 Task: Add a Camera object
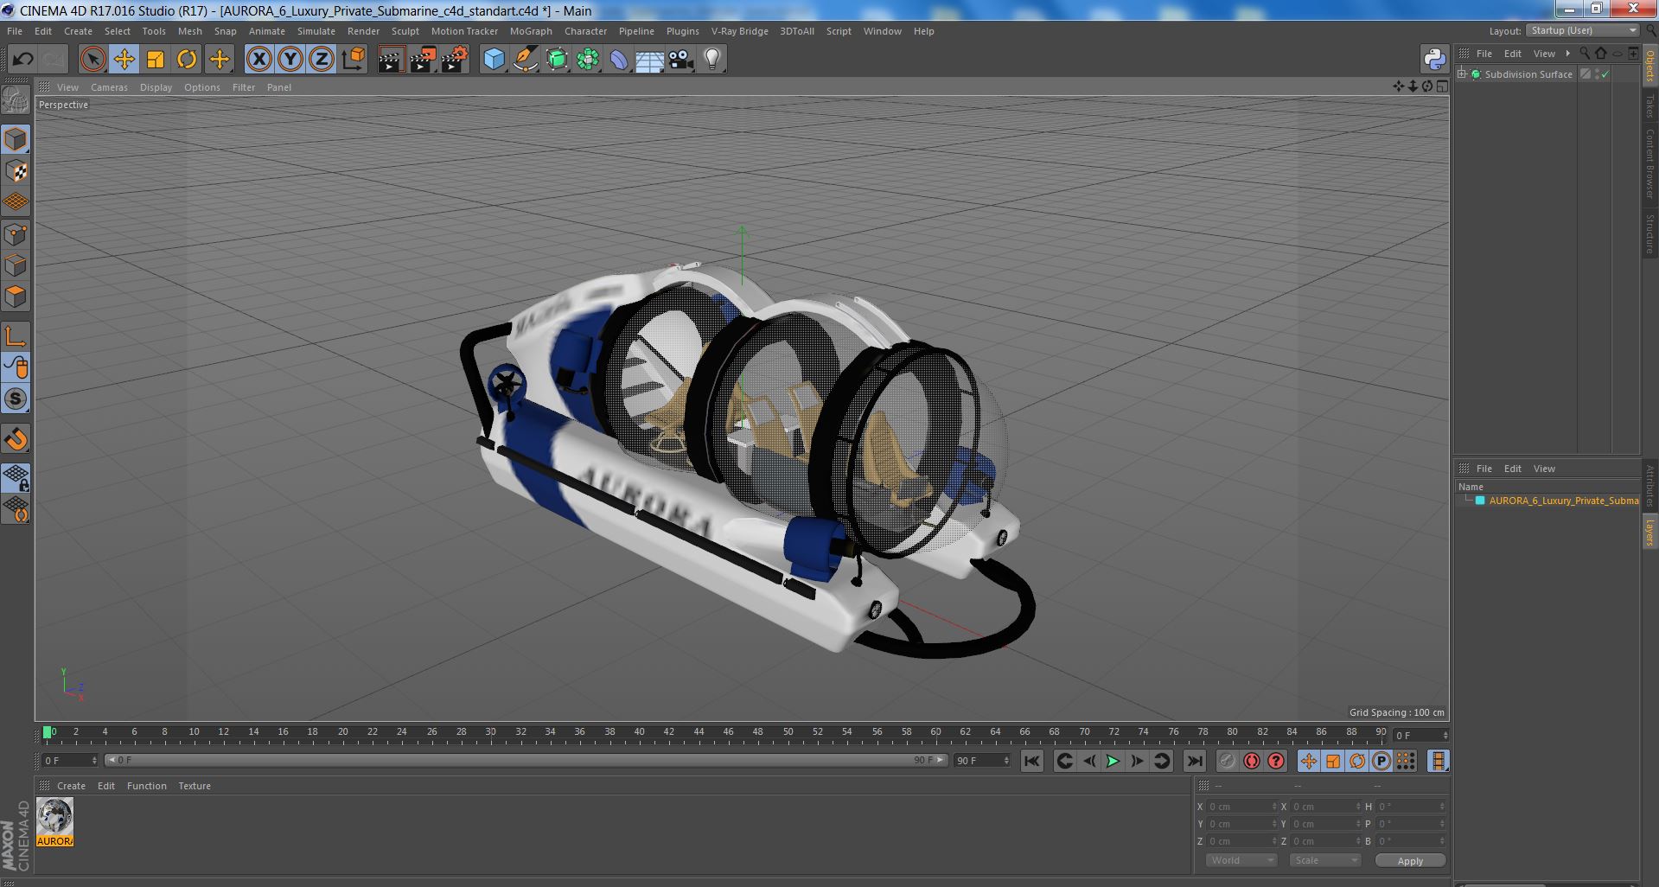pos(680,59)
